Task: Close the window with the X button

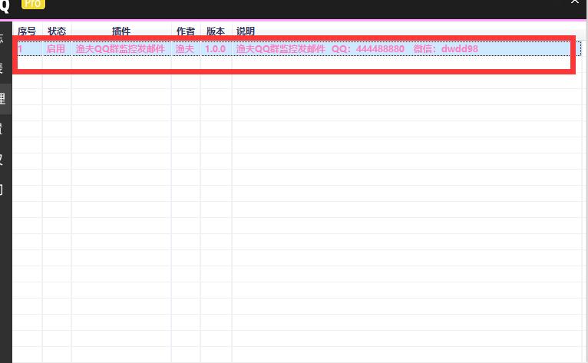Action: coord(575,2)
